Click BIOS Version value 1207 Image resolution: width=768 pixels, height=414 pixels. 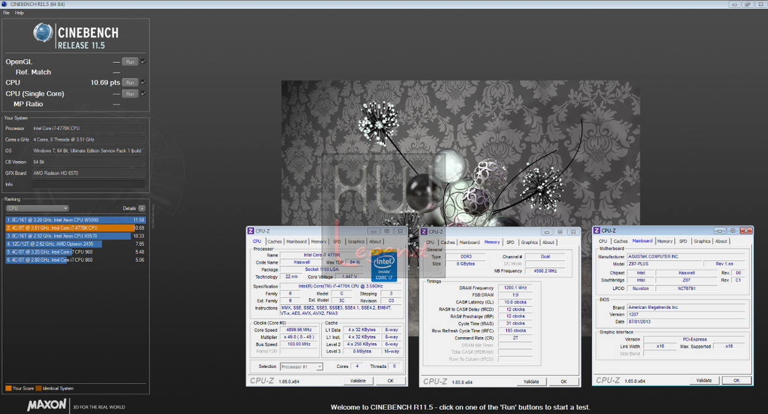pos(686,314)
